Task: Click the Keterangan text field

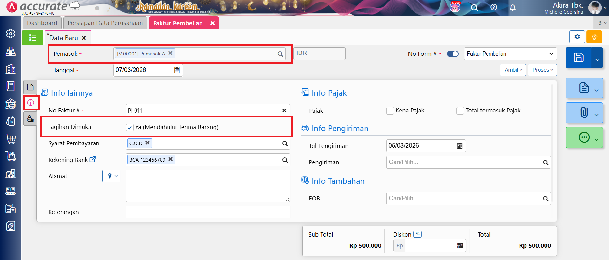Action: [x=208, y=212]
